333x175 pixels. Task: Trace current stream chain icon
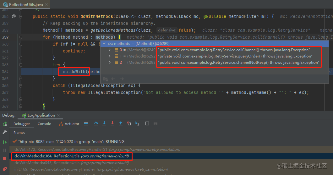point(156,123)
